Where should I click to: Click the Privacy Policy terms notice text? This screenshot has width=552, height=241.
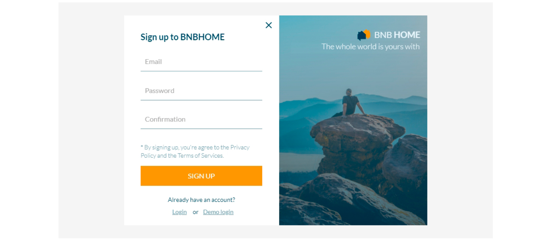[195, 152]
